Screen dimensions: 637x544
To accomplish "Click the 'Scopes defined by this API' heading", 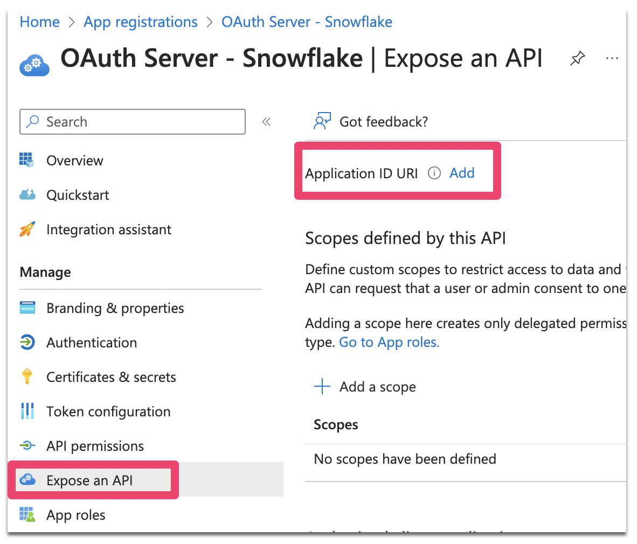I will [405, 239].
